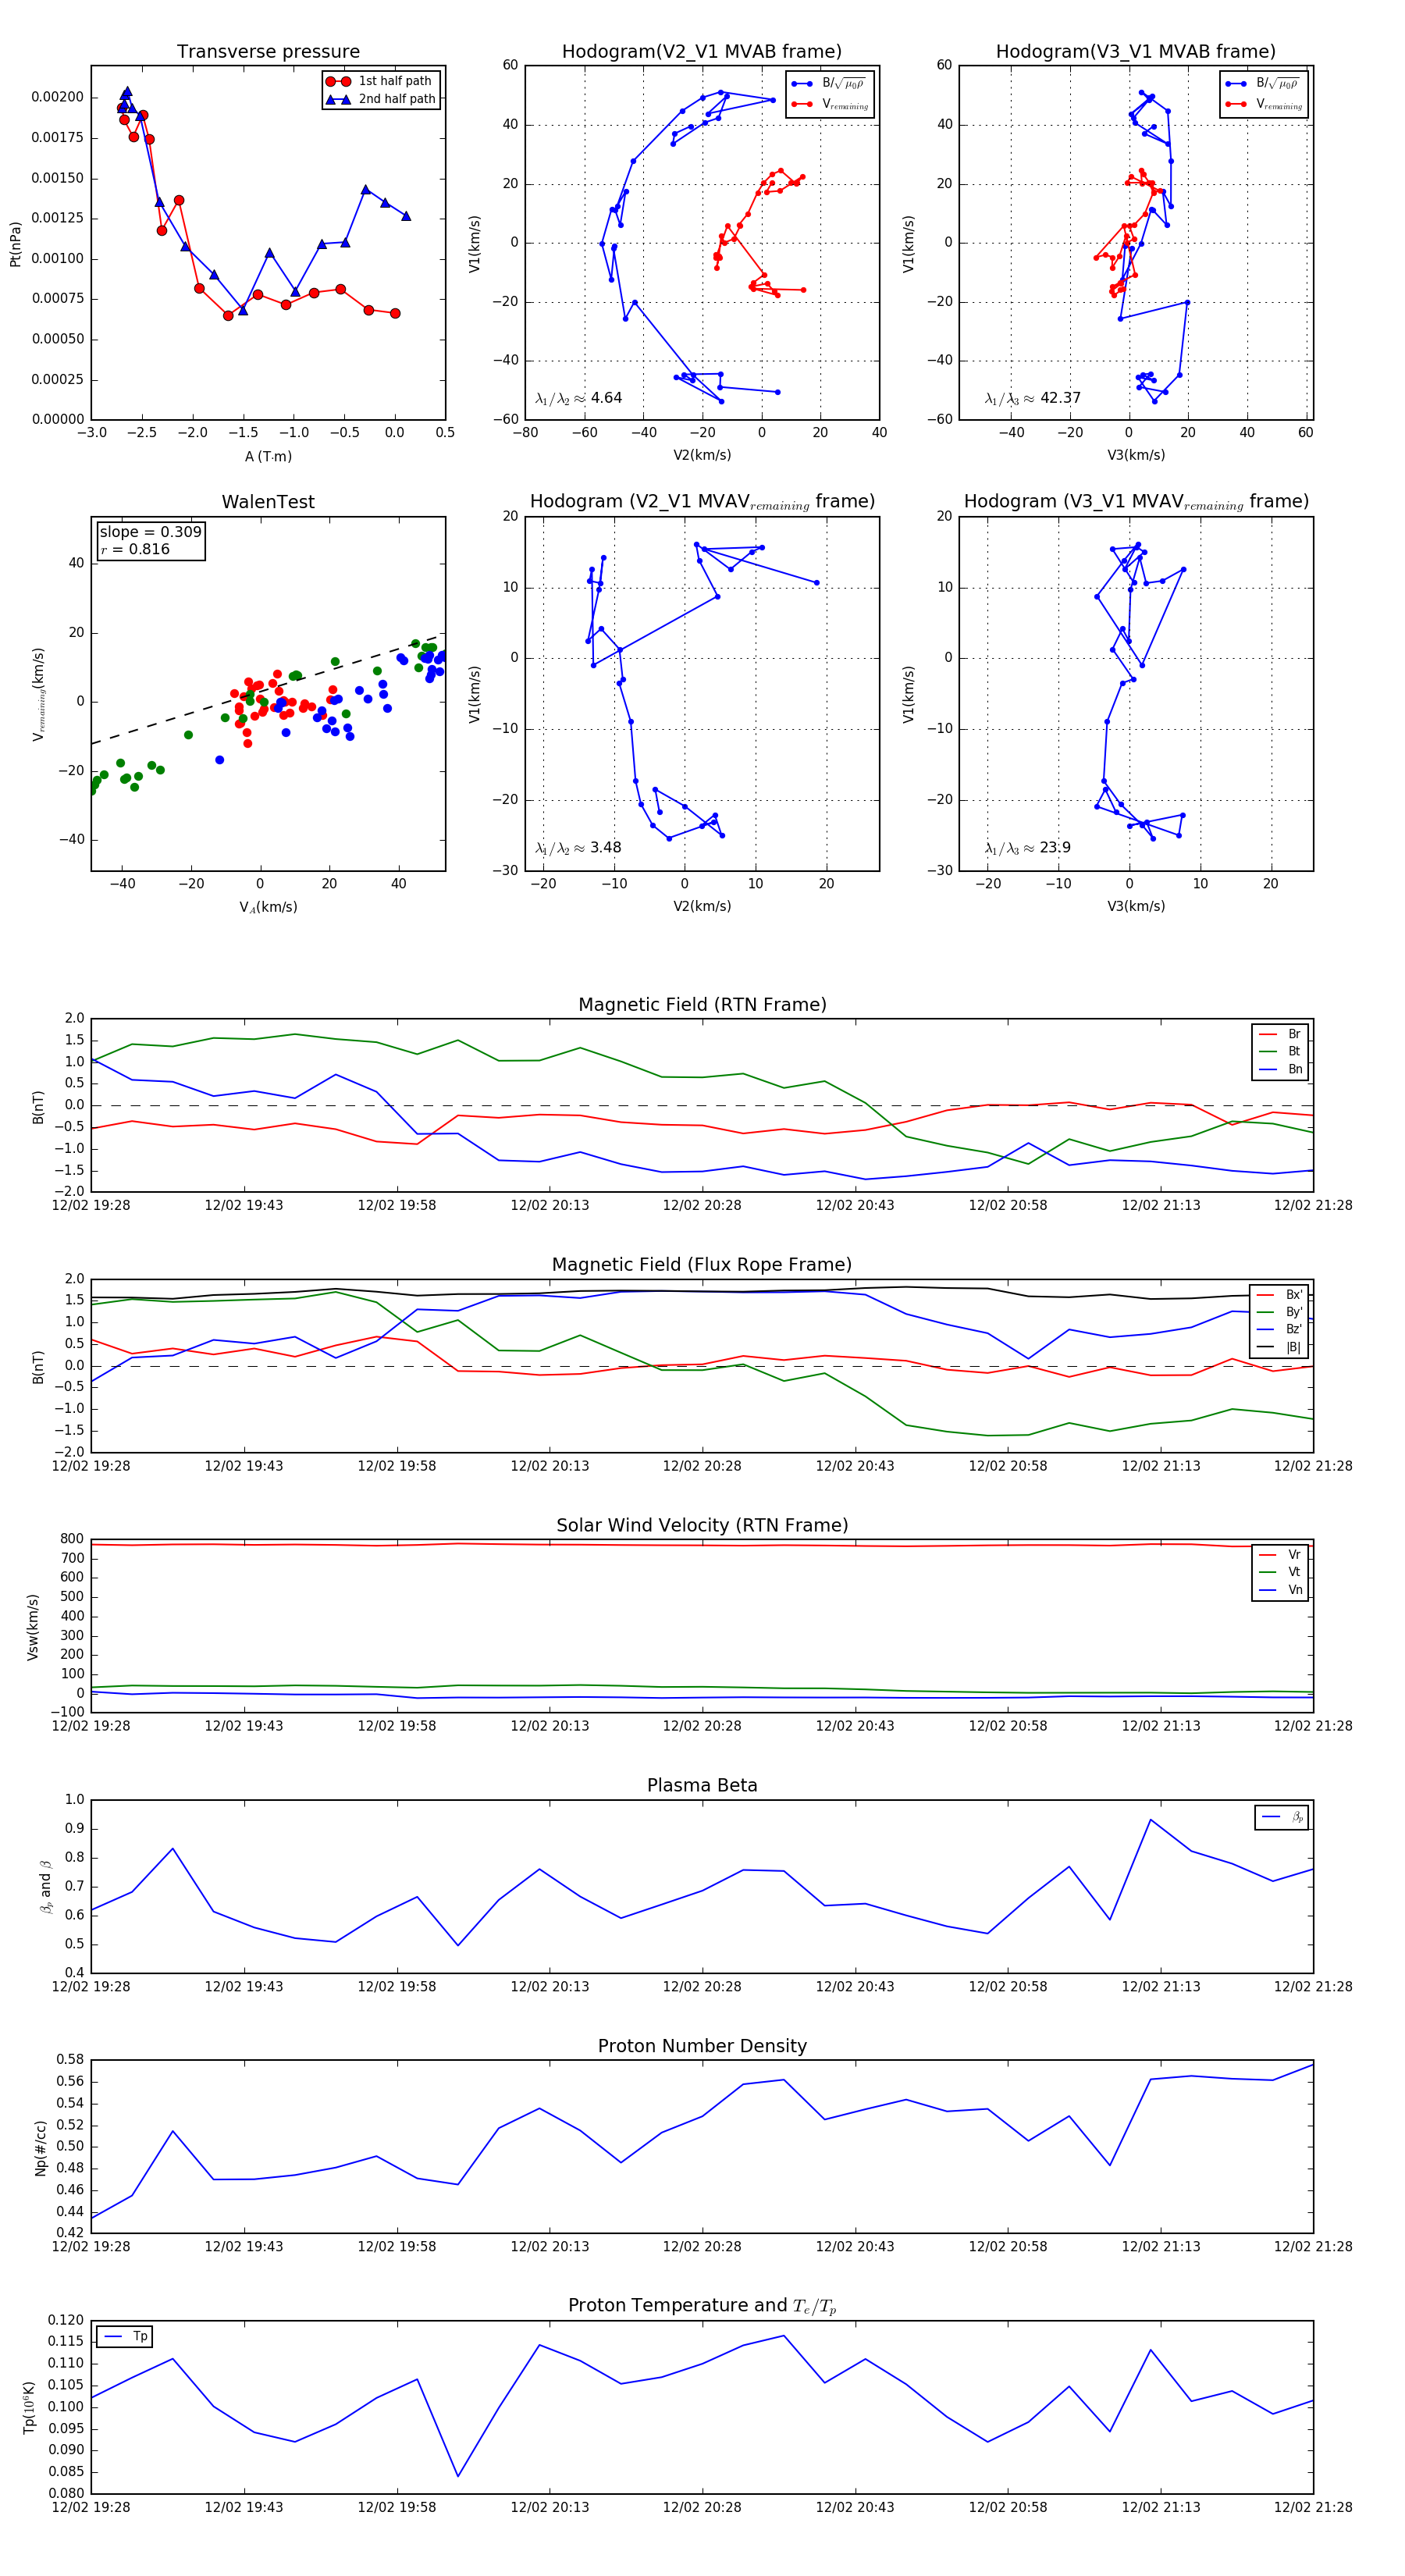Screen dimensions: 1405x2576
Task: Click the 'Br' legend entry
Action: point(1280,1034)
